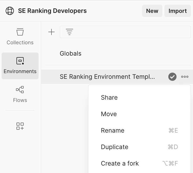Click the plus icon to create environment
This screenshot has height=173, width=193.
point(51,32)
